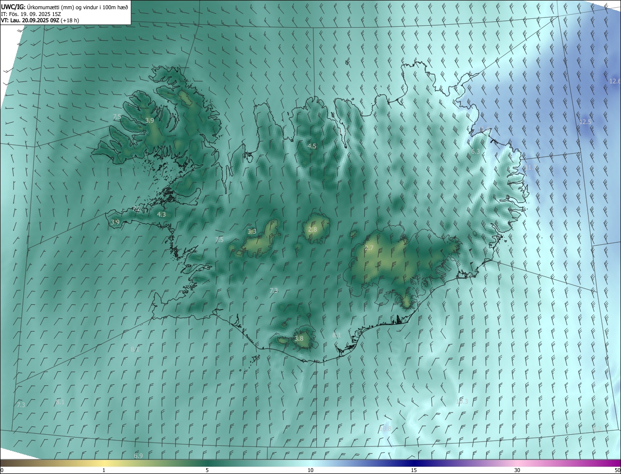Pick the dark navy colorbar segment above 15
The image size is (621, 474).
coord(414,463)
